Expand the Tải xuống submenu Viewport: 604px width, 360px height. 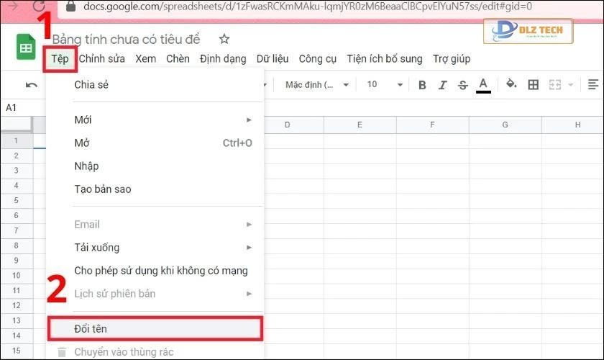coord(250,248)
